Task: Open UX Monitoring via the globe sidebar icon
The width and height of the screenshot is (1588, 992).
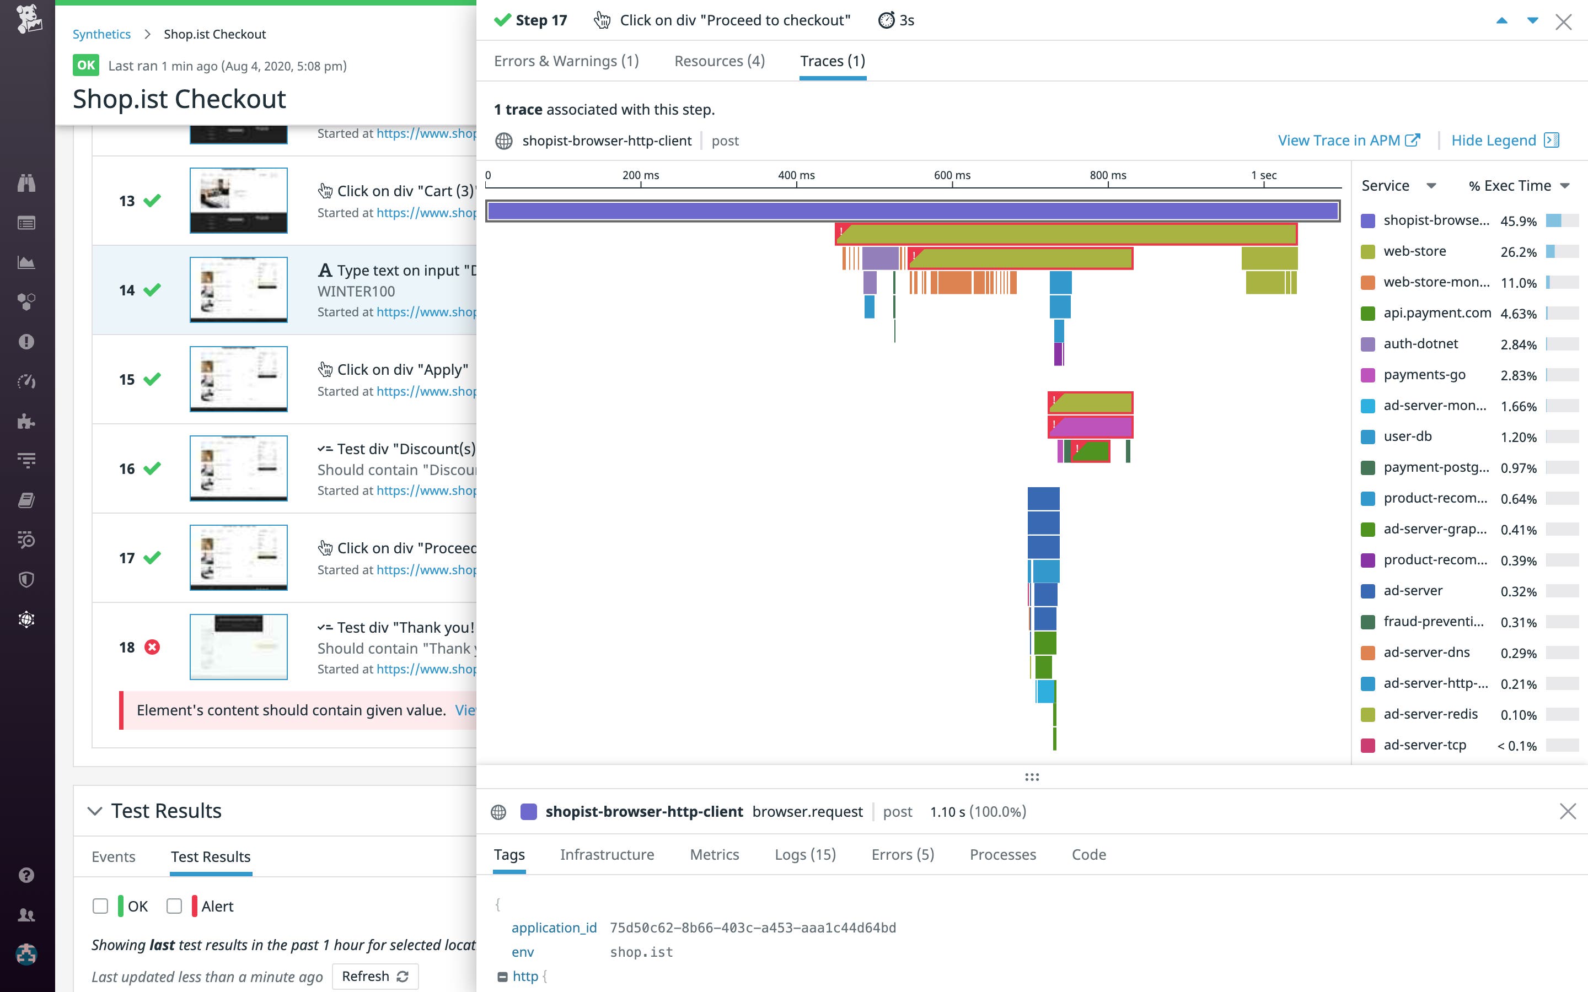Action: pyautogui.click(x=26, y=619)
